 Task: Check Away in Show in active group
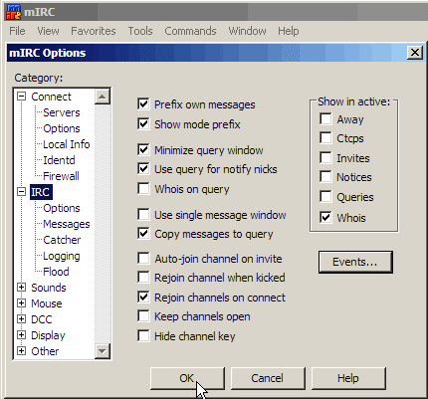325,118
